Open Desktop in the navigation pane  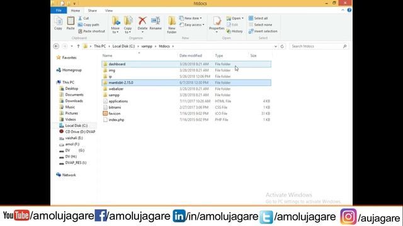click(x=69, y=89)
